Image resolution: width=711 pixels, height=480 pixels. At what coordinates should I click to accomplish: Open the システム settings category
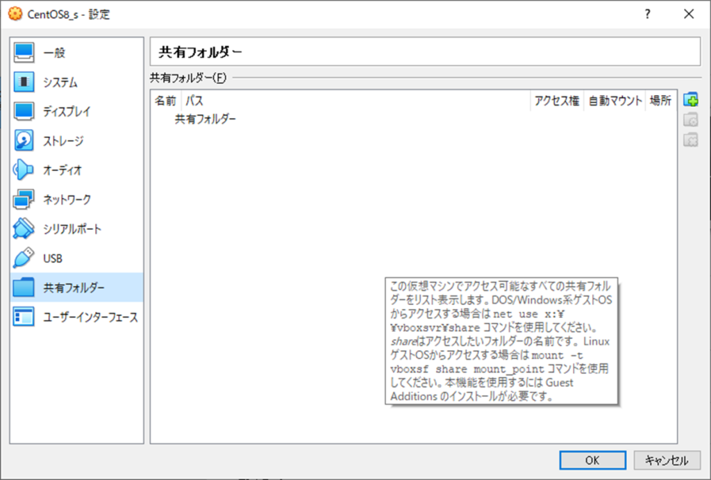click(76, 82)
